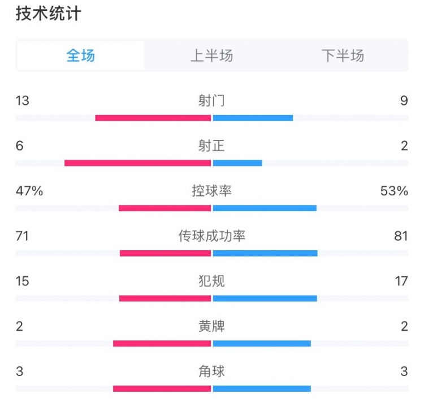Tap the 角球 stat label
The width and height of the screenshot is (424, 402).
[x=211, y=371]
